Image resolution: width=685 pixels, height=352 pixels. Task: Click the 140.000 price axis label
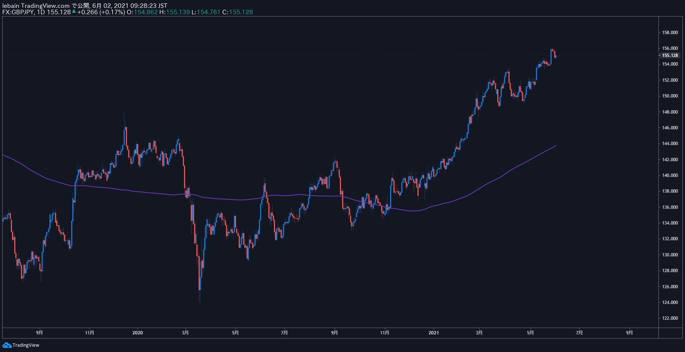pyautogui.click(x=670, y=175)
